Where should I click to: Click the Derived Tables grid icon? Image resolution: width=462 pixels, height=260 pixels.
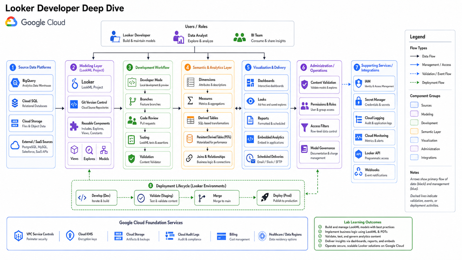click(x=190, y=120)
